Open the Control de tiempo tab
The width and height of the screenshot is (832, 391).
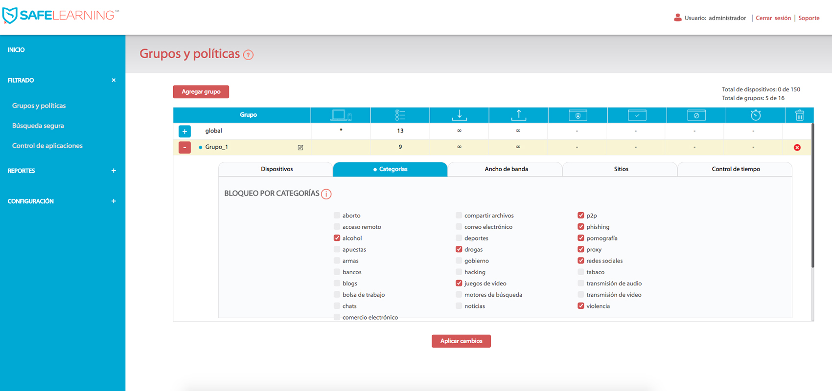tap(736, 169)
